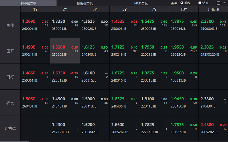
Task: Click the panel layout icon
Action: (219, 3)
